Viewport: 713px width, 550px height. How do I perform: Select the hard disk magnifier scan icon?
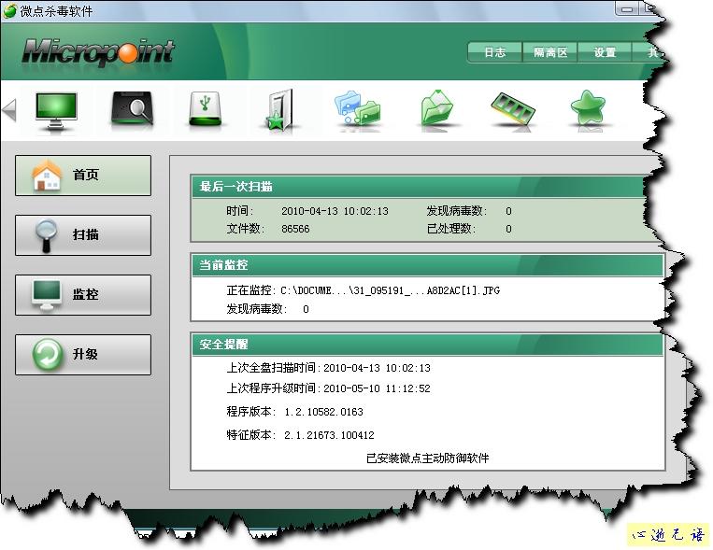(133, 109)
